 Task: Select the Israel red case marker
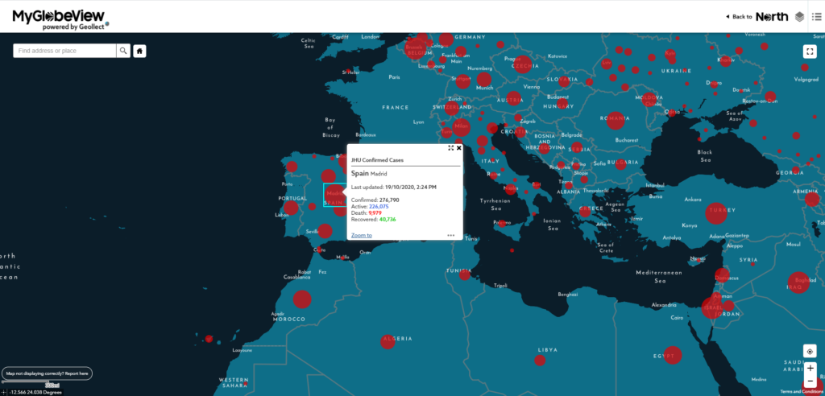[712, 307]
